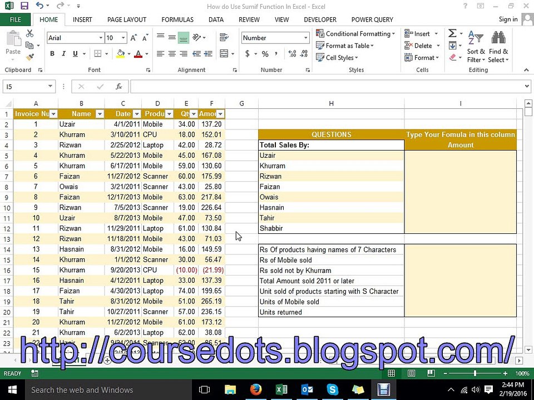Apply the yellow fill color
The height and width of the screenshot is (400, 534).
point(121,53)
